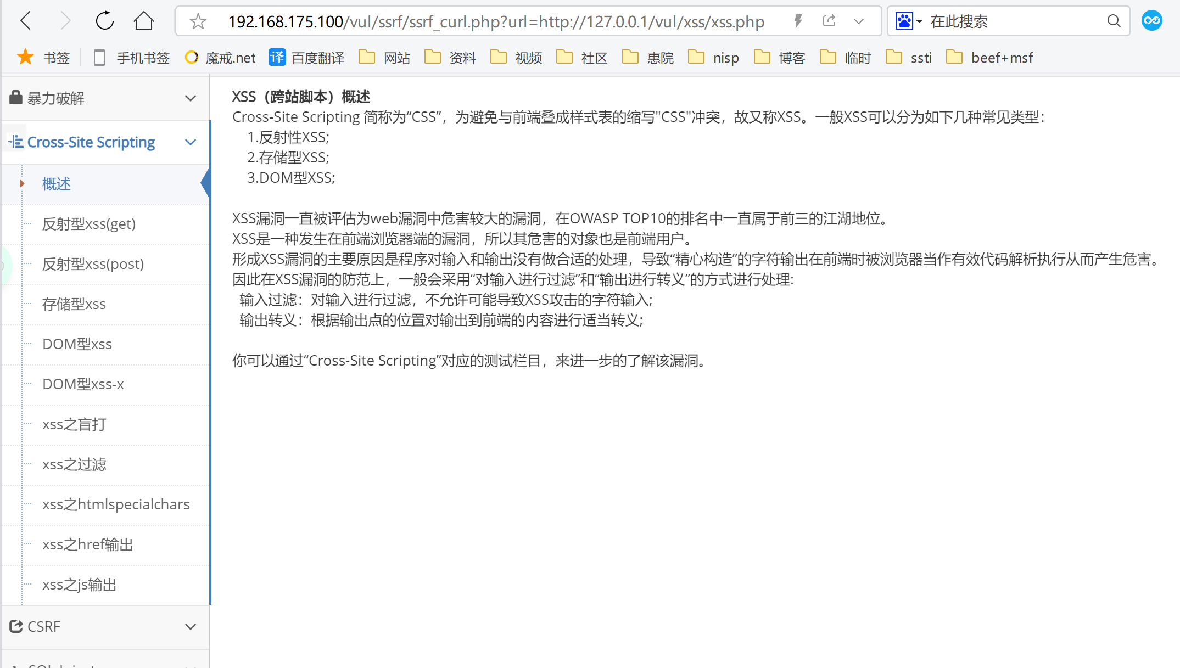
Task: Open the DOM型xss-x menu item
Action: tap(83, 384)
